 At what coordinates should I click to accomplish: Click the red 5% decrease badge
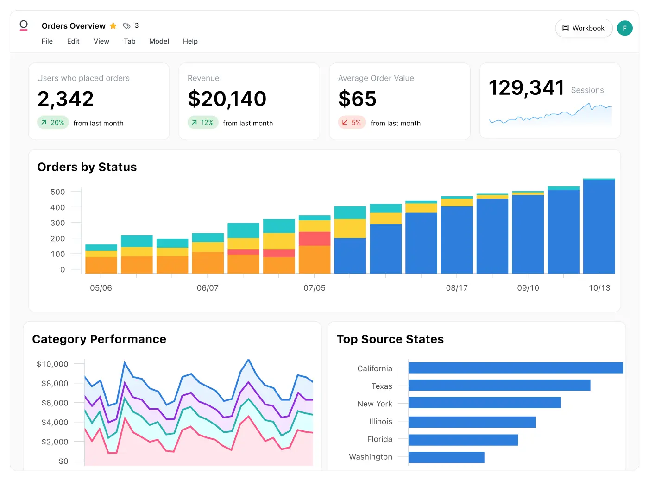click(x=352, y=123)
